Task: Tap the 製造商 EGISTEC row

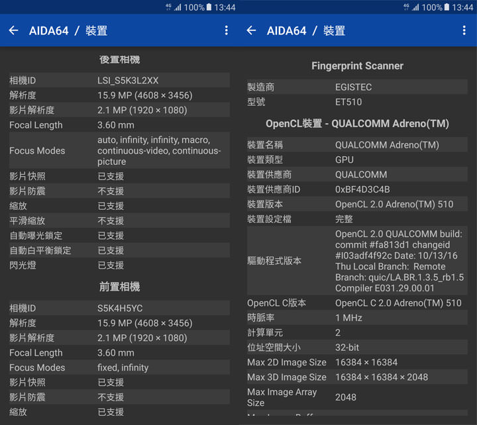Action: click(357, 87)
